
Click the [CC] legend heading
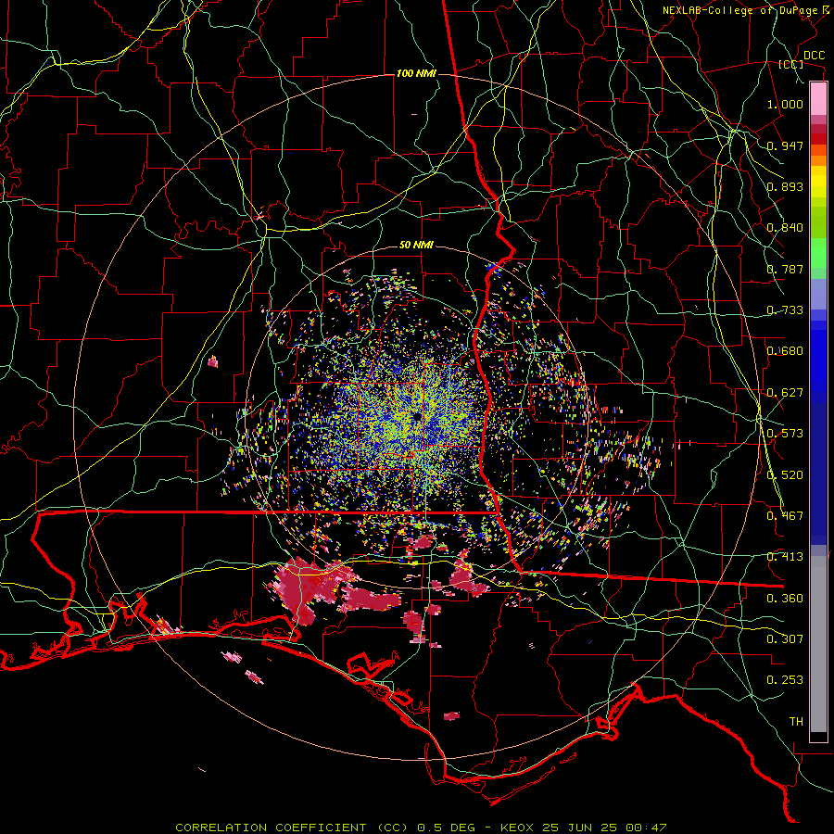tap(790, 64)
